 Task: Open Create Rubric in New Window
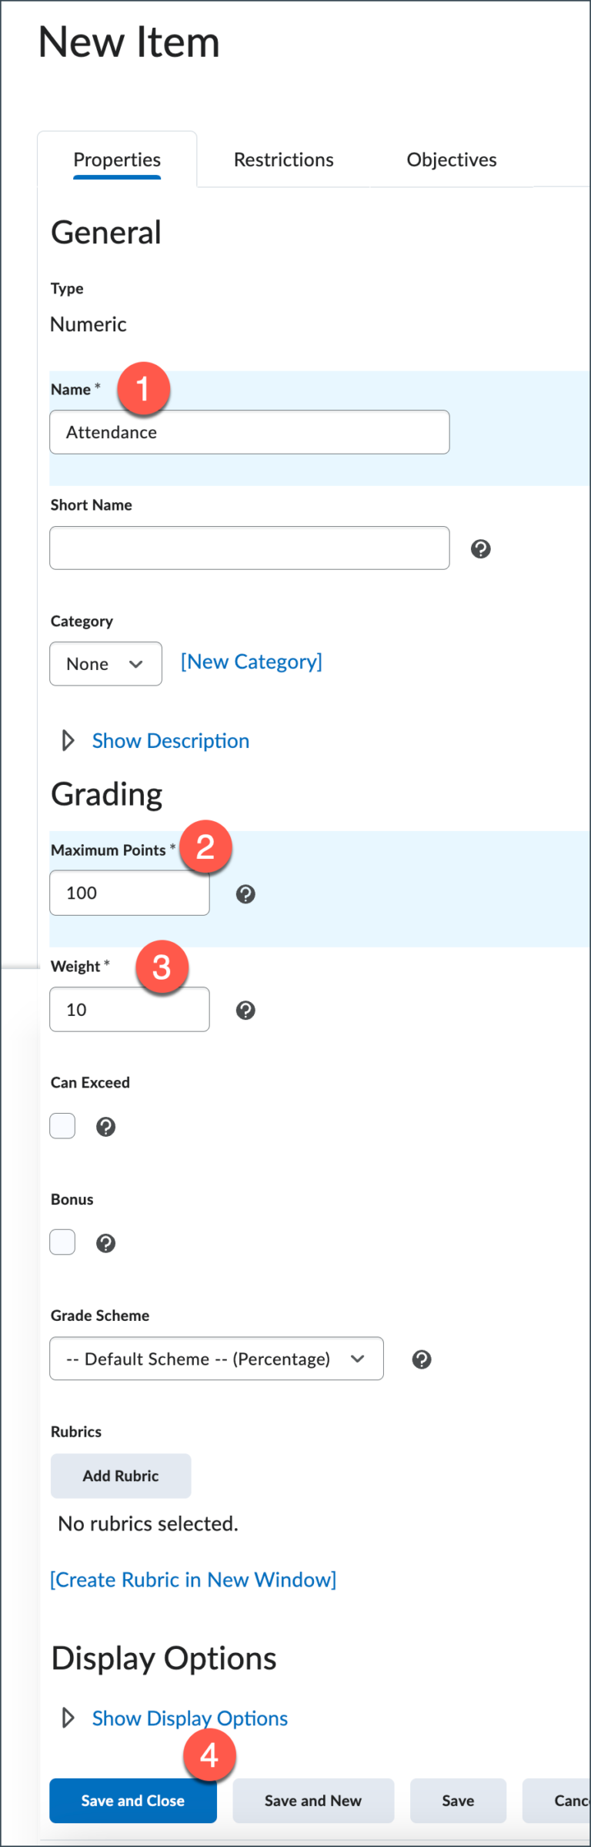(x=192, y=1579)
